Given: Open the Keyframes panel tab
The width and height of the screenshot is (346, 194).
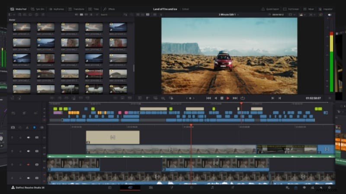Looking at the screenshot, I should pos(56,9).
